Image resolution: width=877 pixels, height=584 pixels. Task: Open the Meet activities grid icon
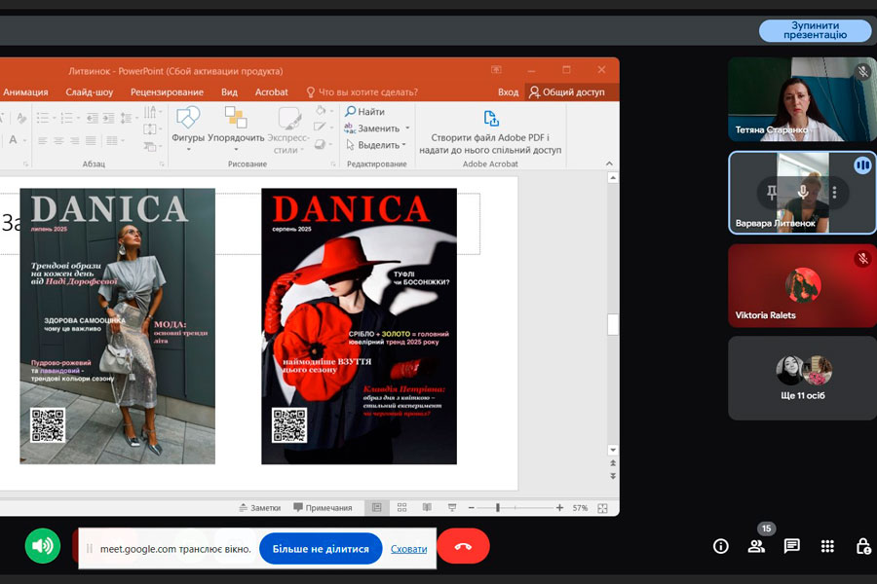click(x=827, y=546)
